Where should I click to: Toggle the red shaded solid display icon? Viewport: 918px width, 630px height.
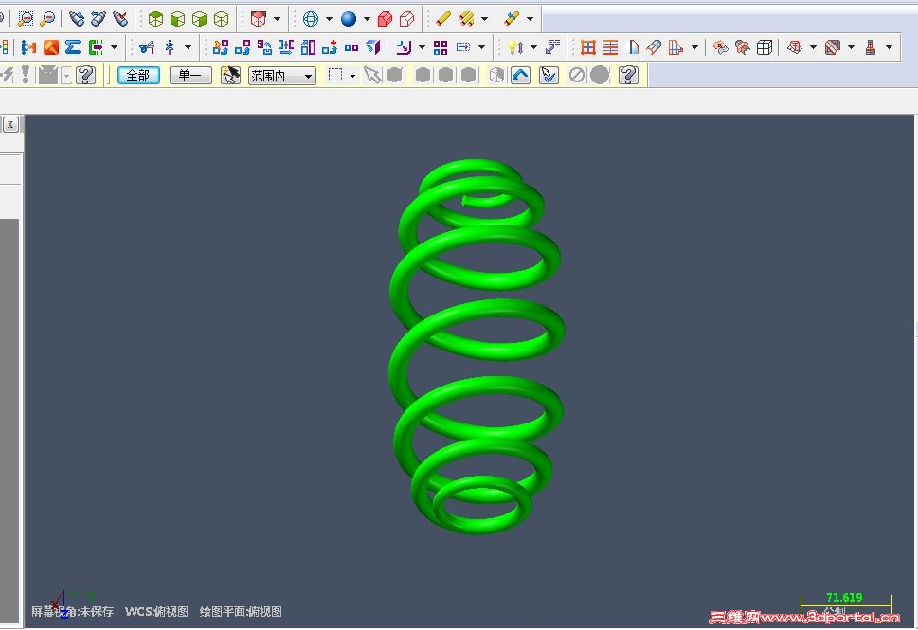[385, 19]
